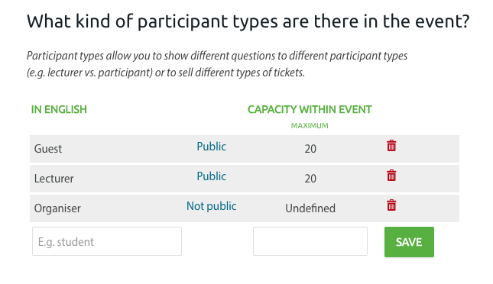Delete the Guest participant type
This screenshot has width=493, height=284.
(391, 146)
